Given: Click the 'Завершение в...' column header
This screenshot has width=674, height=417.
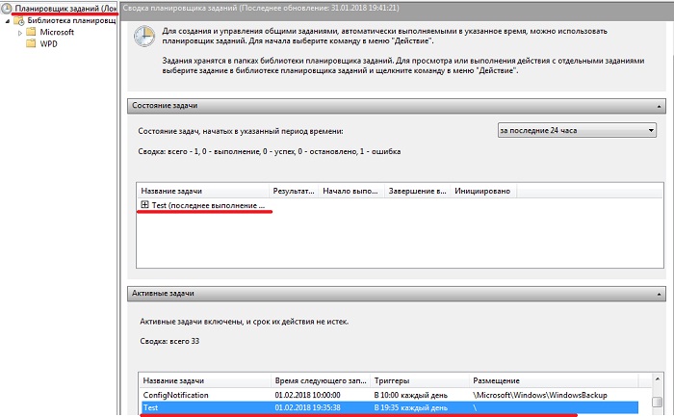Looking at the screenshot, I should (x=417, y=191).
